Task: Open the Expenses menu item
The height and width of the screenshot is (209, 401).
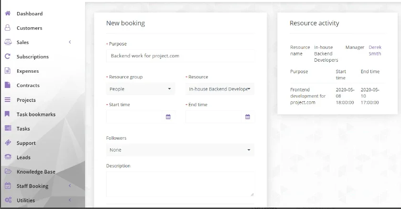Action: click(x=28, y=71)
